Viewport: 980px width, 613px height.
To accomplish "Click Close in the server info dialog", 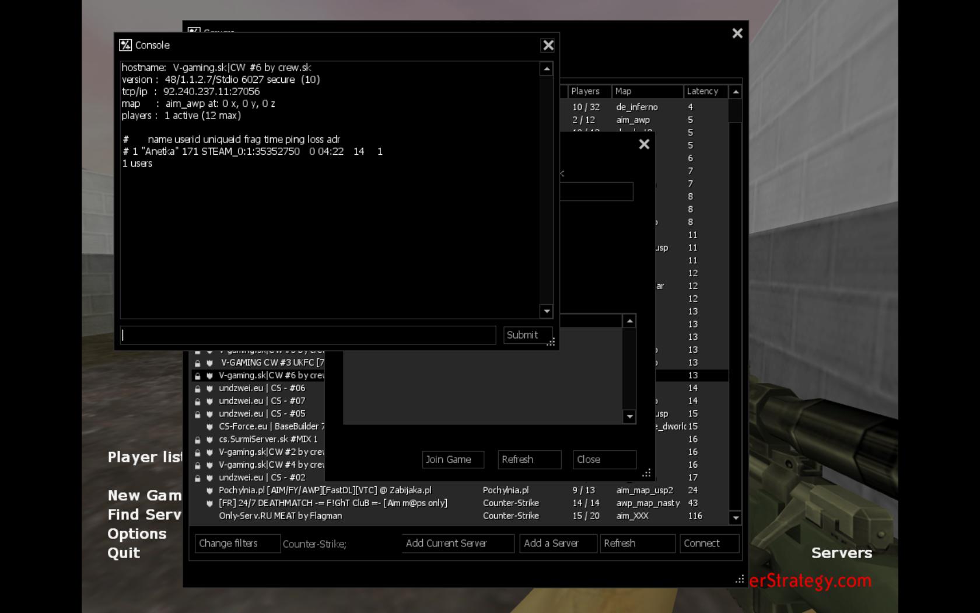I will (x=604, y=459).
